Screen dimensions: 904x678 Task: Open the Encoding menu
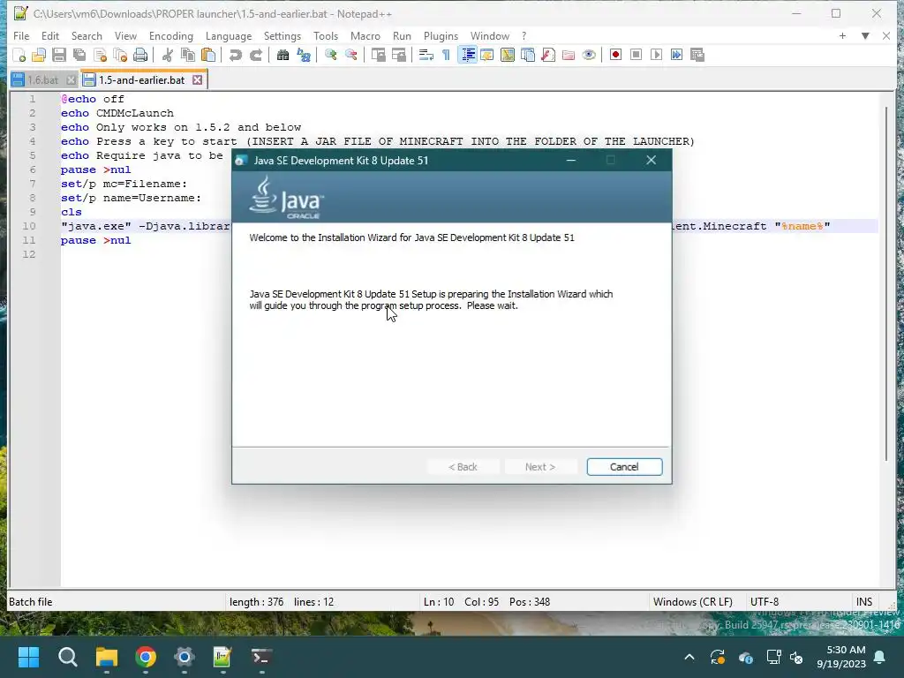(x=170, y=35)
